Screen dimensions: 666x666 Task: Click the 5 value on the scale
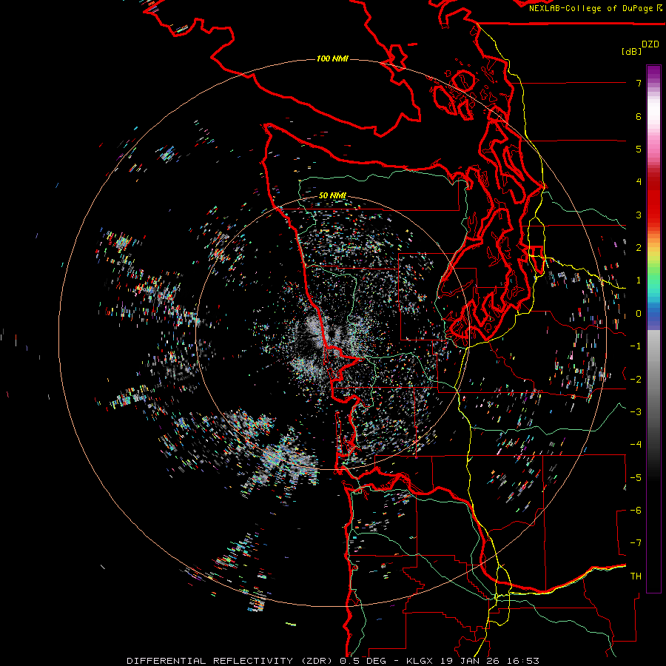pos(639,149)
